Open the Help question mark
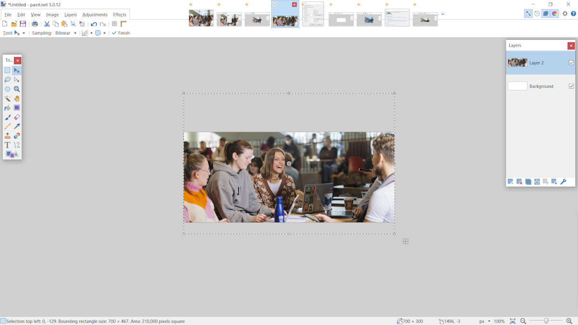 coord(573,13)
